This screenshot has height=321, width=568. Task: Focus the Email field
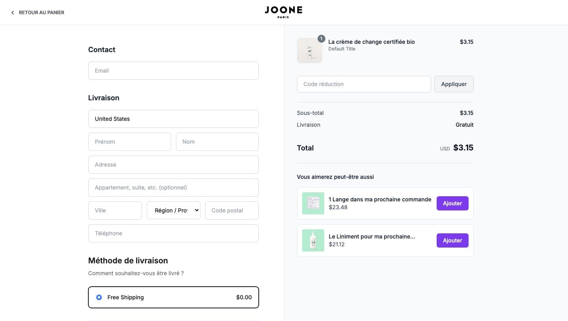point(174,71)
